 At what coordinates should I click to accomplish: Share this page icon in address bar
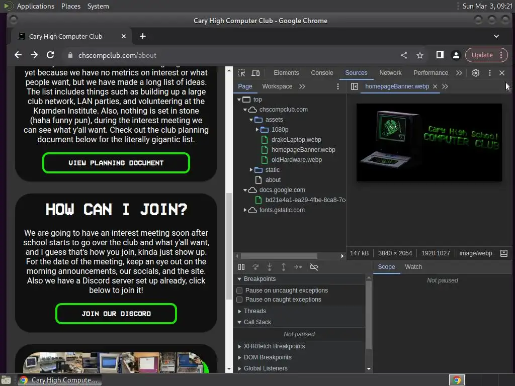404,55
